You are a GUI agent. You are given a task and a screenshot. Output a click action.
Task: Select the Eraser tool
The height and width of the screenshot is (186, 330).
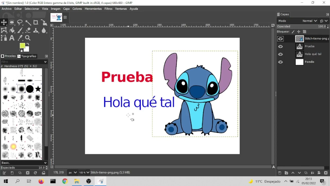pyautogui.click(x=28, y=30)
